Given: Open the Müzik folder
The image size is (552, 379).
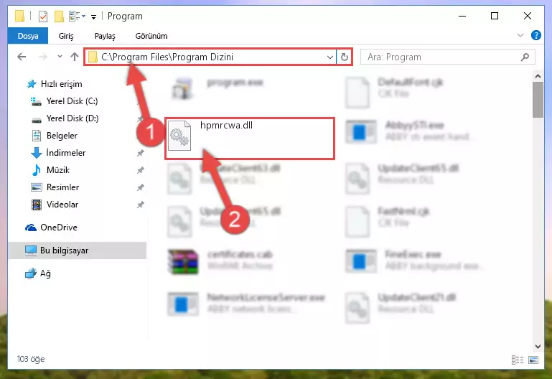Looking at the screenshot, I should (x=51, y=170).
